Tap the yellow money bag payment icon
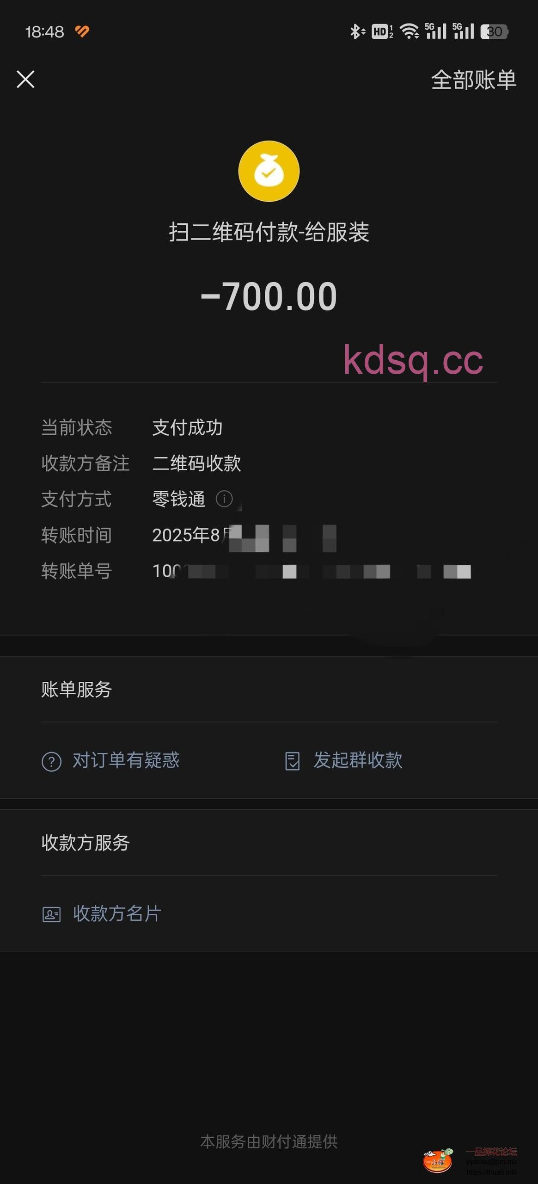Screen dimensions: 538x1184 pos(269,171)
